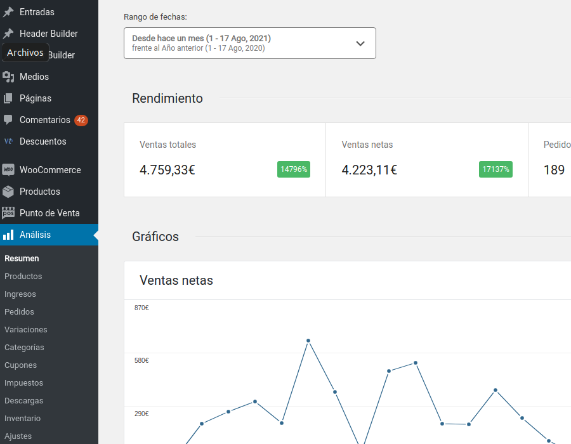Open Productos report under Análisis
Viewport: 571px width, 444px height.
23,276
